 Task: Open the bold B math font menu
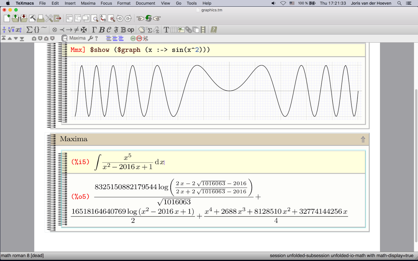pyautogui.click(x=102, y=30)
